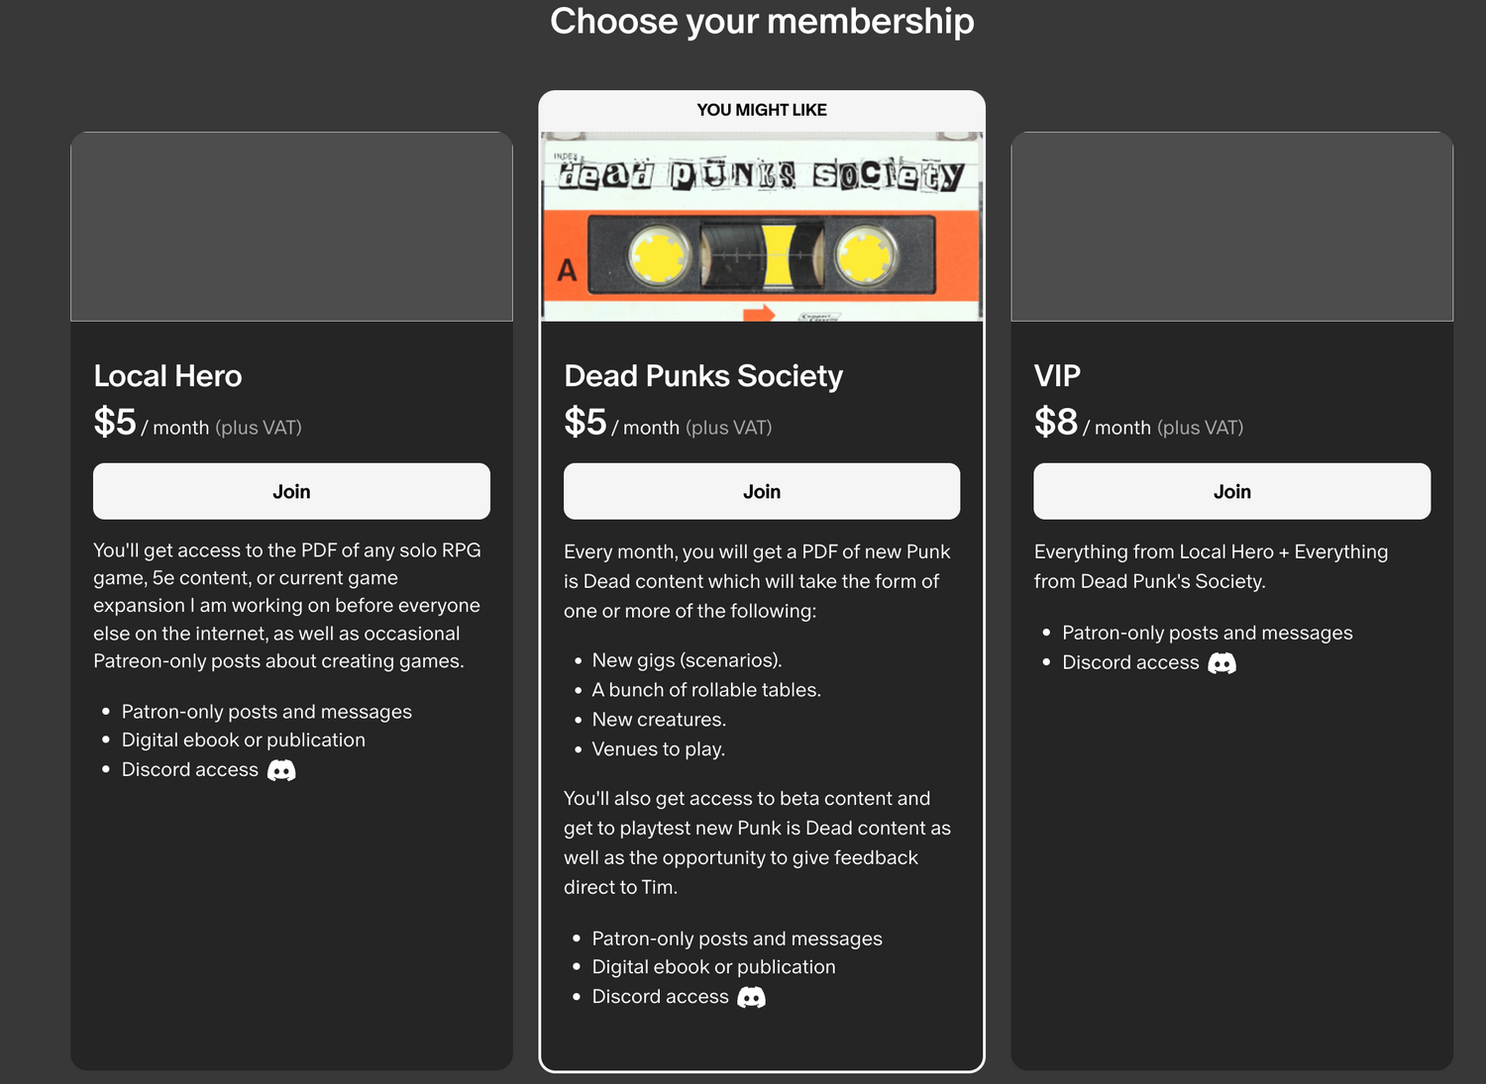Image resolution: width=1486 pixels, height=1084 pixels.
Task: Open the VIP tier placeholder cover image
Action: (x=1231, y=227)
